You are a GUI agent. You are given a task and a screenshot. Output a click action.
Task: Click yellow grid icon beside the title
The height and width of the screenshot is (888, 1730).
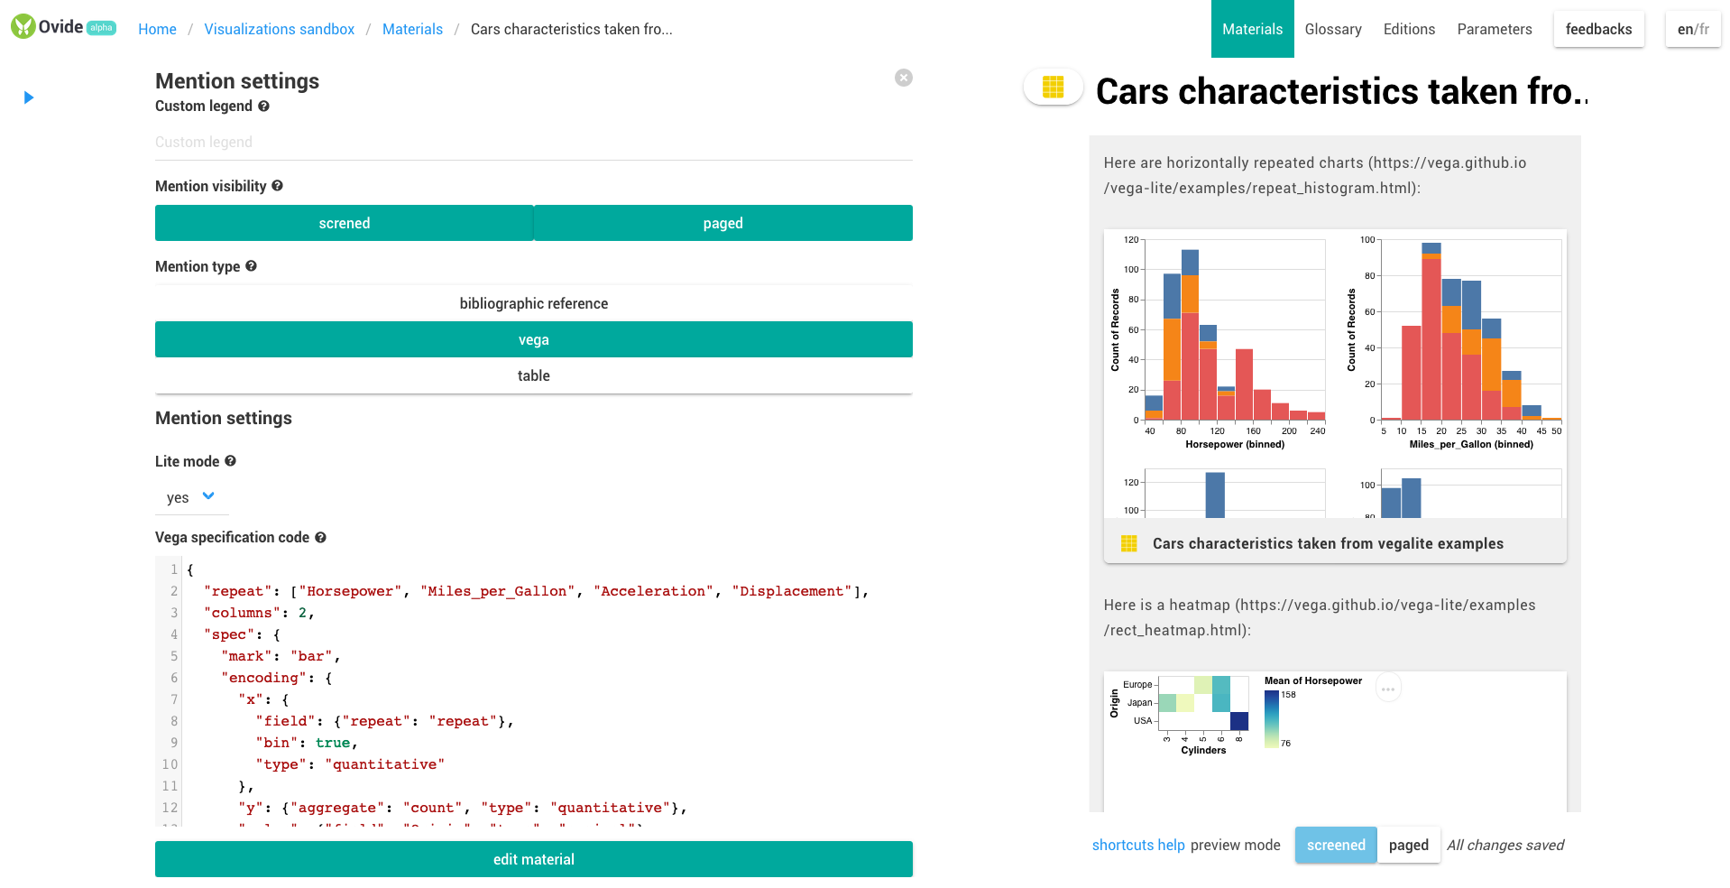pos(1054,87)
